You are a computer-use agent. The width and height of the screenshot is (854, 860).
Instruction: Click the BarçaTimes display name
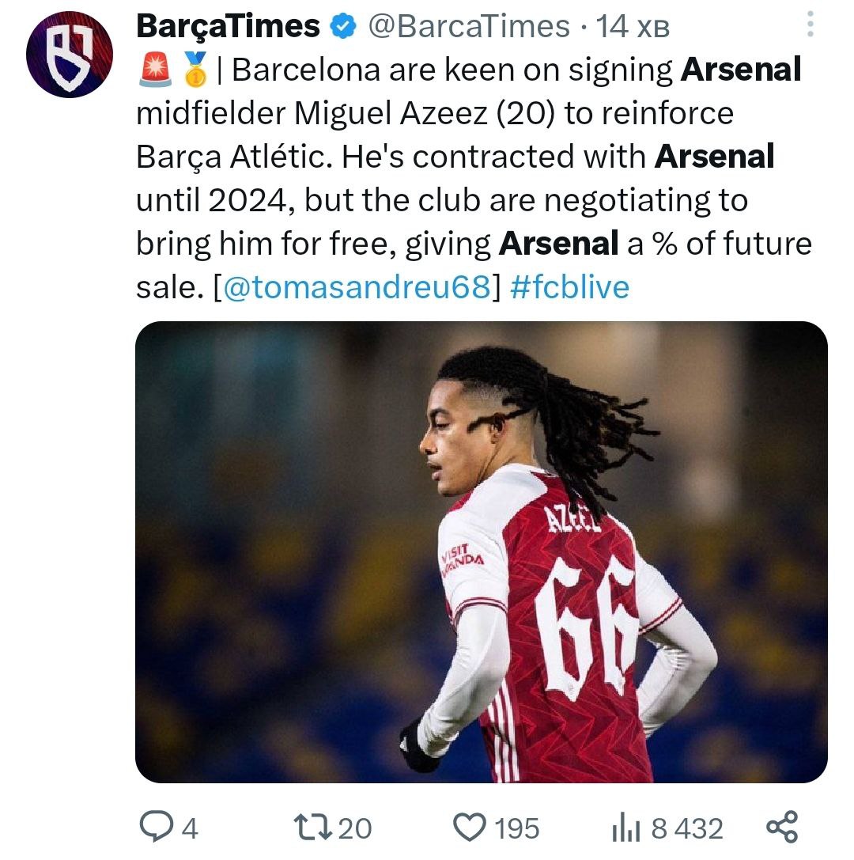pos(228,27)
